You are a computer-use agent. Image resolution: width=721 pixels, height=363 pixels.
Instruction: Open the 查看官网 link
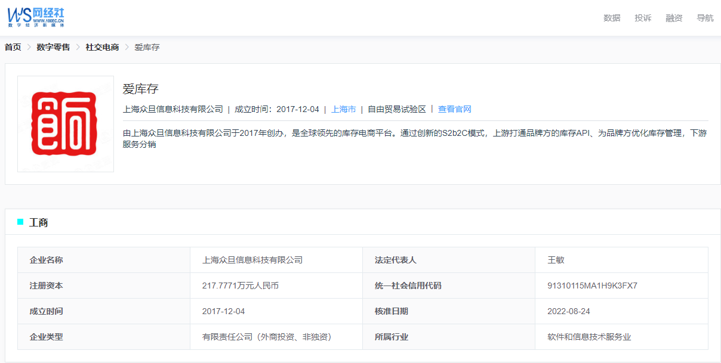point(455,109)
